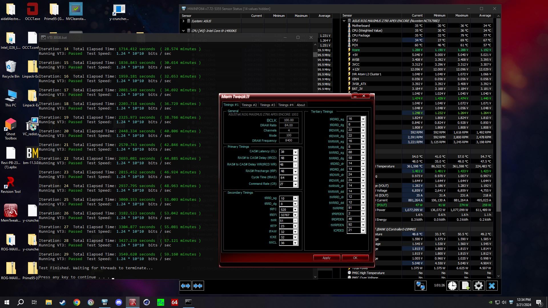Select the Revi-PB apbx file icon
The image size is (548, 308).
[x=11, y=158]
